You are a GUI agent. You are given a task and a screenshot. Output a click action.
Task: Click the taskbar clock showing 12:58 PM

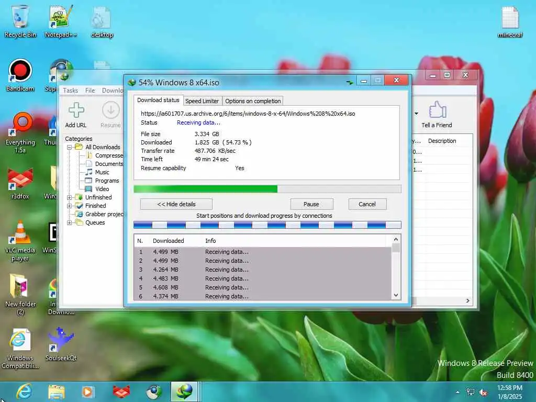point(509,392)
